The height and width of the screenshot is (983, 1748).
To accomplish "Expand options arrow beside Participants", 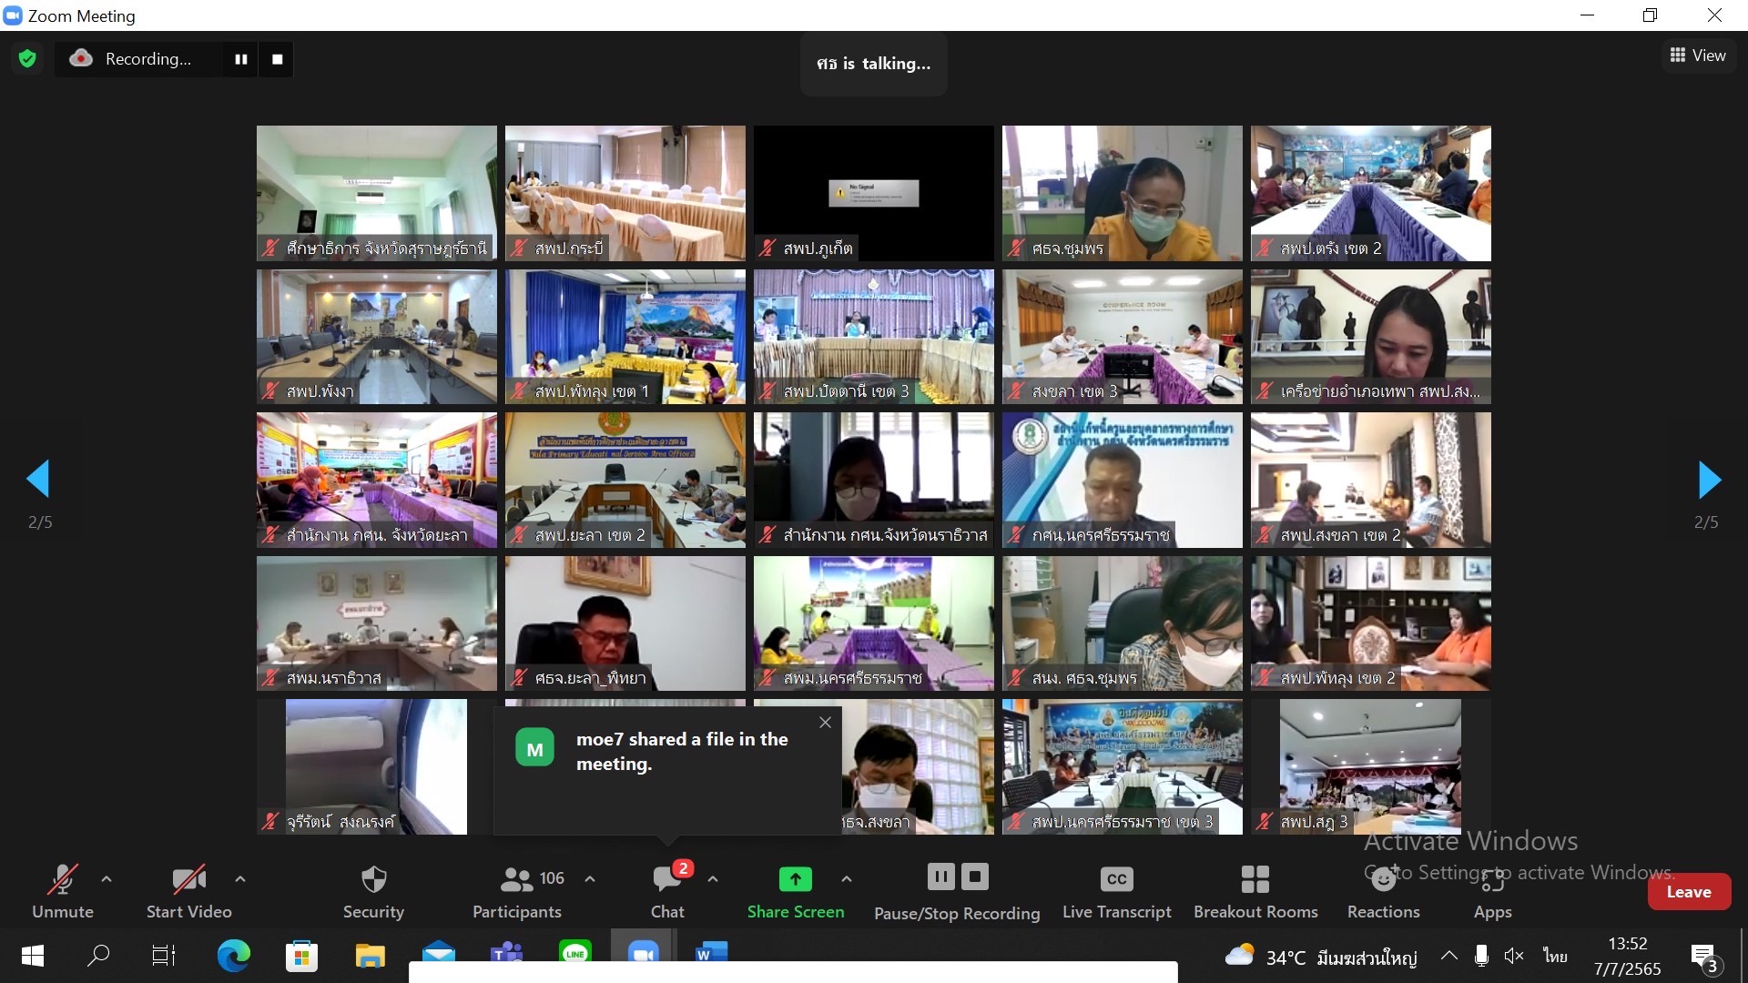I will click(x=590, y=879).
